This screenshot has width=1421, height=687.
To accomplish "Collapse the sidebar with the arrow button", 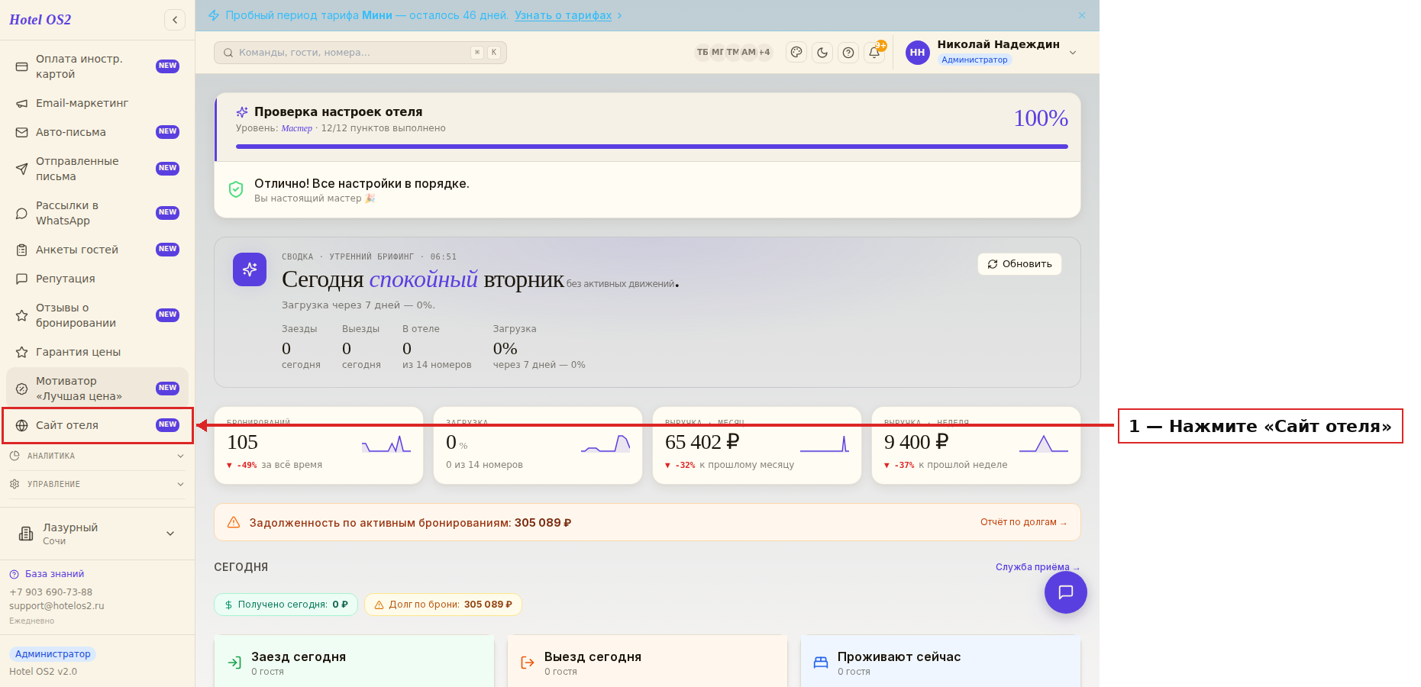I will coord(175,20).
